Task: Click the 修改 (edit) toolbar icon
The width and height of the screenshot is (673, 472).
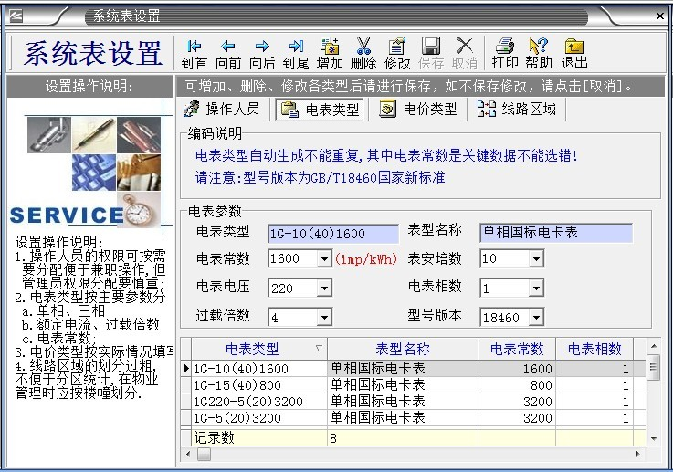Action: click(x=397, y=47)
